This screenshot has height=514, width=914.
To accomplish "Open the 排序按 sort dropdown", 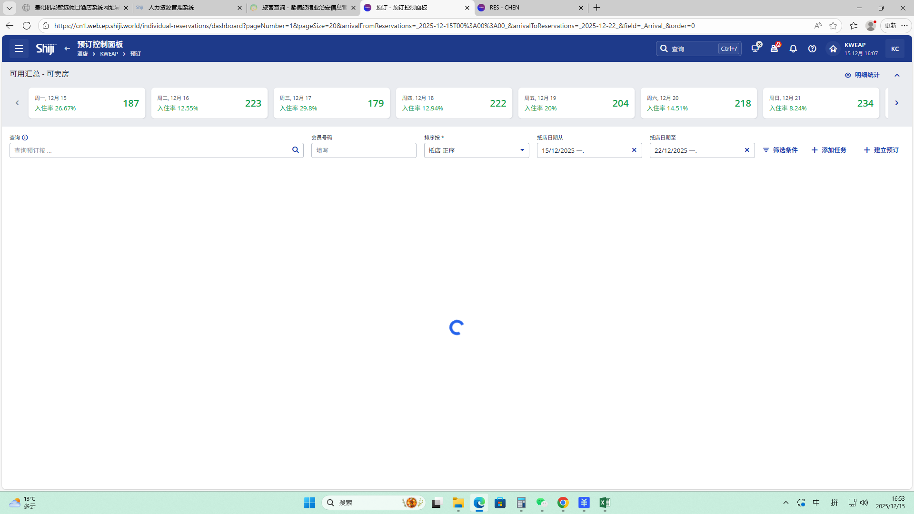I will pyautogui.click(x=476, y=150).
